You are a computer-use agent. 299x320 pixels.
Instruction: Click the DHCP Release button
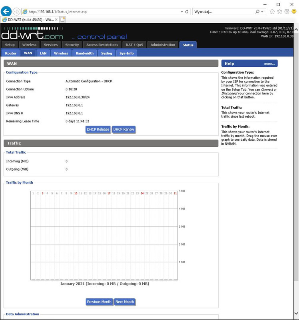[x=98, y=129]
